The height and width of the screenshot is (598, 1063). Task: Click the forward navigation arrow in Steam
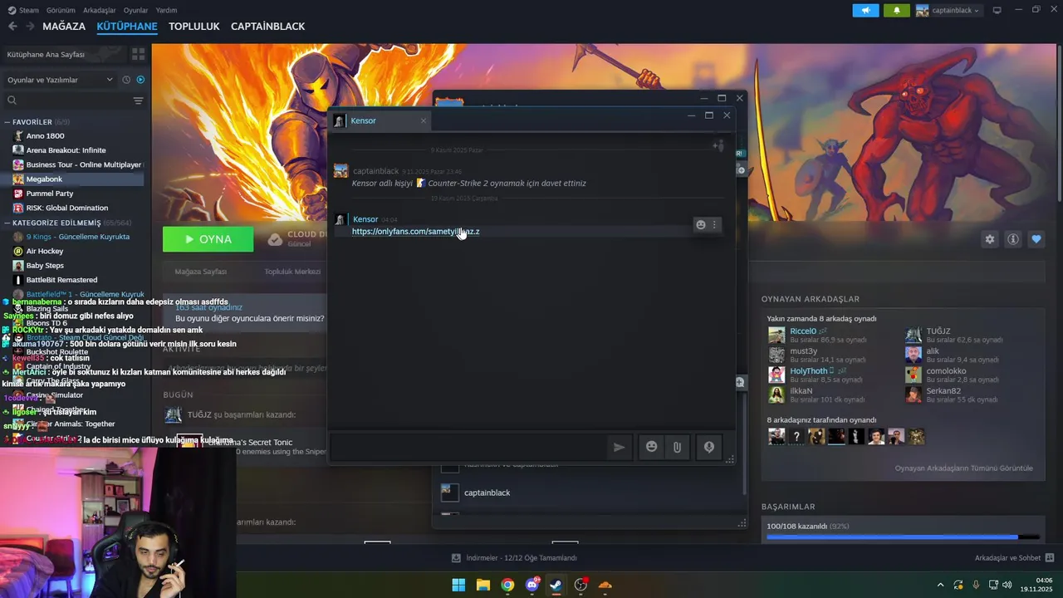click(x=31, y=27)
